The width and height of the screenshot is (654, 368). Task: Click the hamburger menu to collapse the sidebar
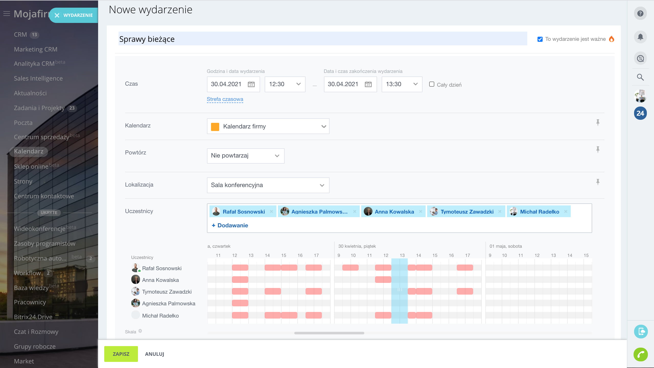point(7,14)
